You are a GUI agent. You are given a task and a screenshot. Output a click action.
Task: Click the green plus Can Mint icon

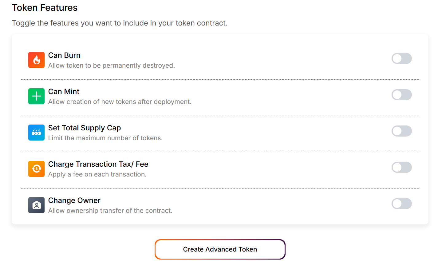pos(36,96)
